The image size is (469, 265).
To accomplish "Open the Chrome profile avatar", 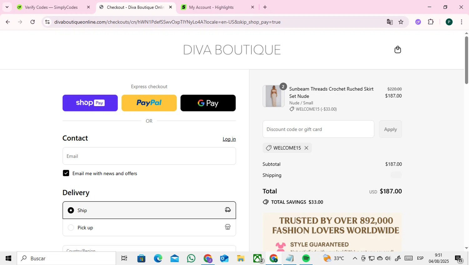I will [x=449, y=22].
